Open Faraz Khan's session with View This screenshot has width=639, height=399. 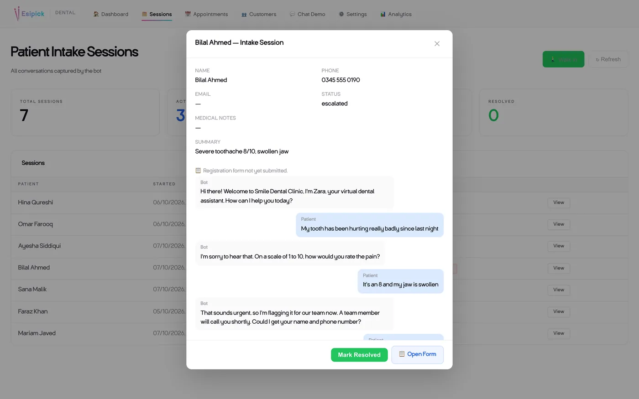click(559, 312)
